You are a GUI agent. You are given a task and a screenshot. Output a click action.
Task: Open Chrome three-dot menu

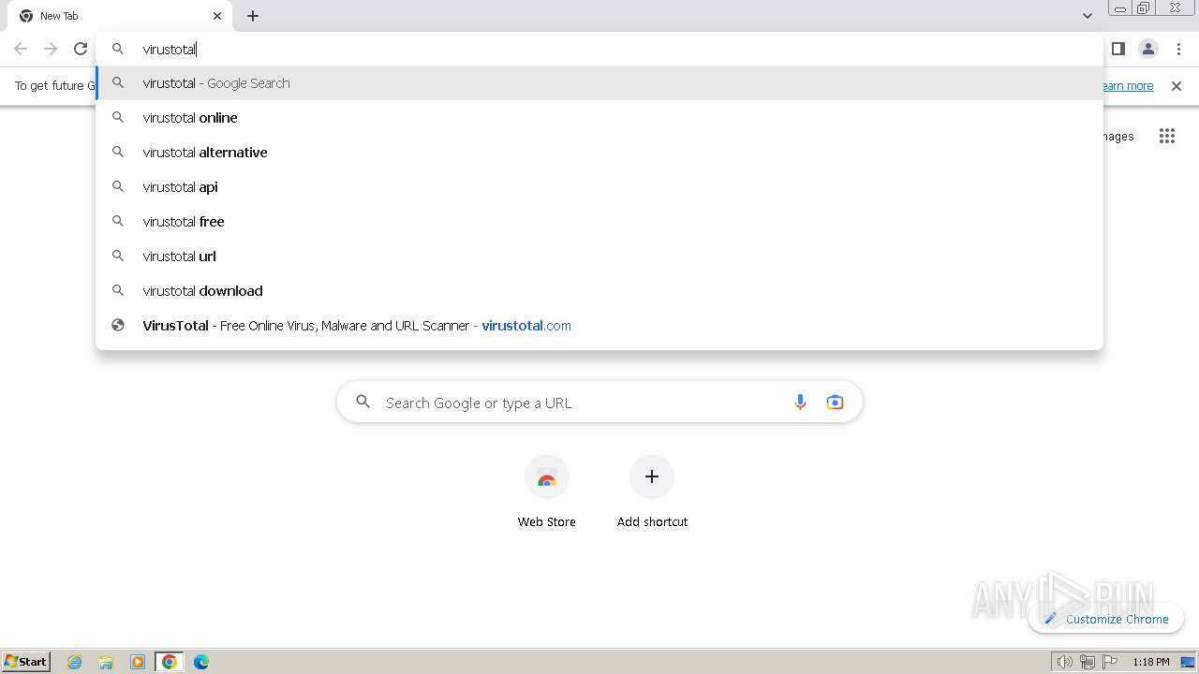(1178, 49)
